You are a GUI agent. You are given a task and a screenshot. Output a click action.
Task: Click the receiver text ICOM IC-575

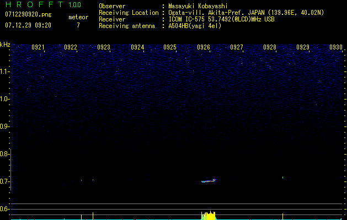(188, 19)
